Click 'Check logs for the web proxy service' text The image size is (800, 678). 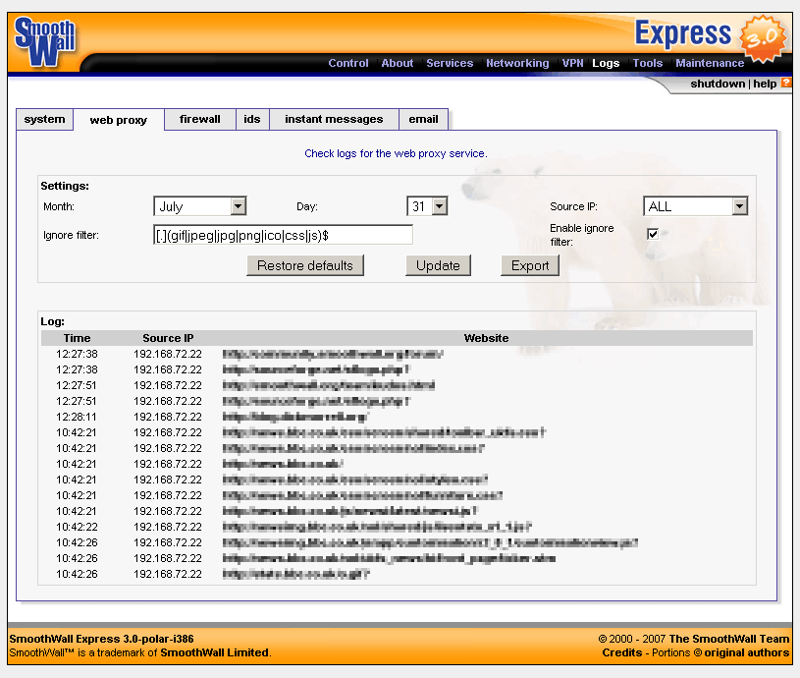[396, 153]
